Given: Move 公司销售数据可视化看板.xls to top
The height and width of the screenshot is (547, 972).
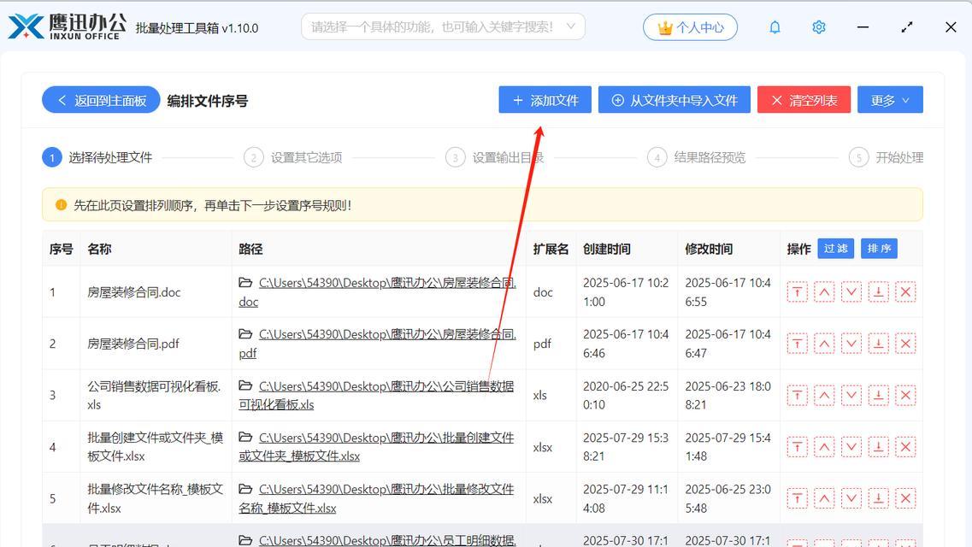Looking at the screenshot, I should pos(798,395).
